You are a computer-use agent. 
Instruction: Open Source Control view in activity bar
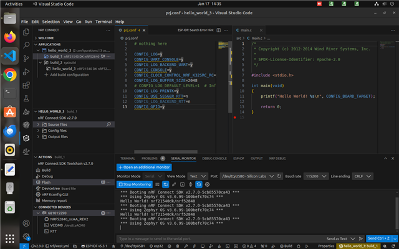tap(26, 59)
